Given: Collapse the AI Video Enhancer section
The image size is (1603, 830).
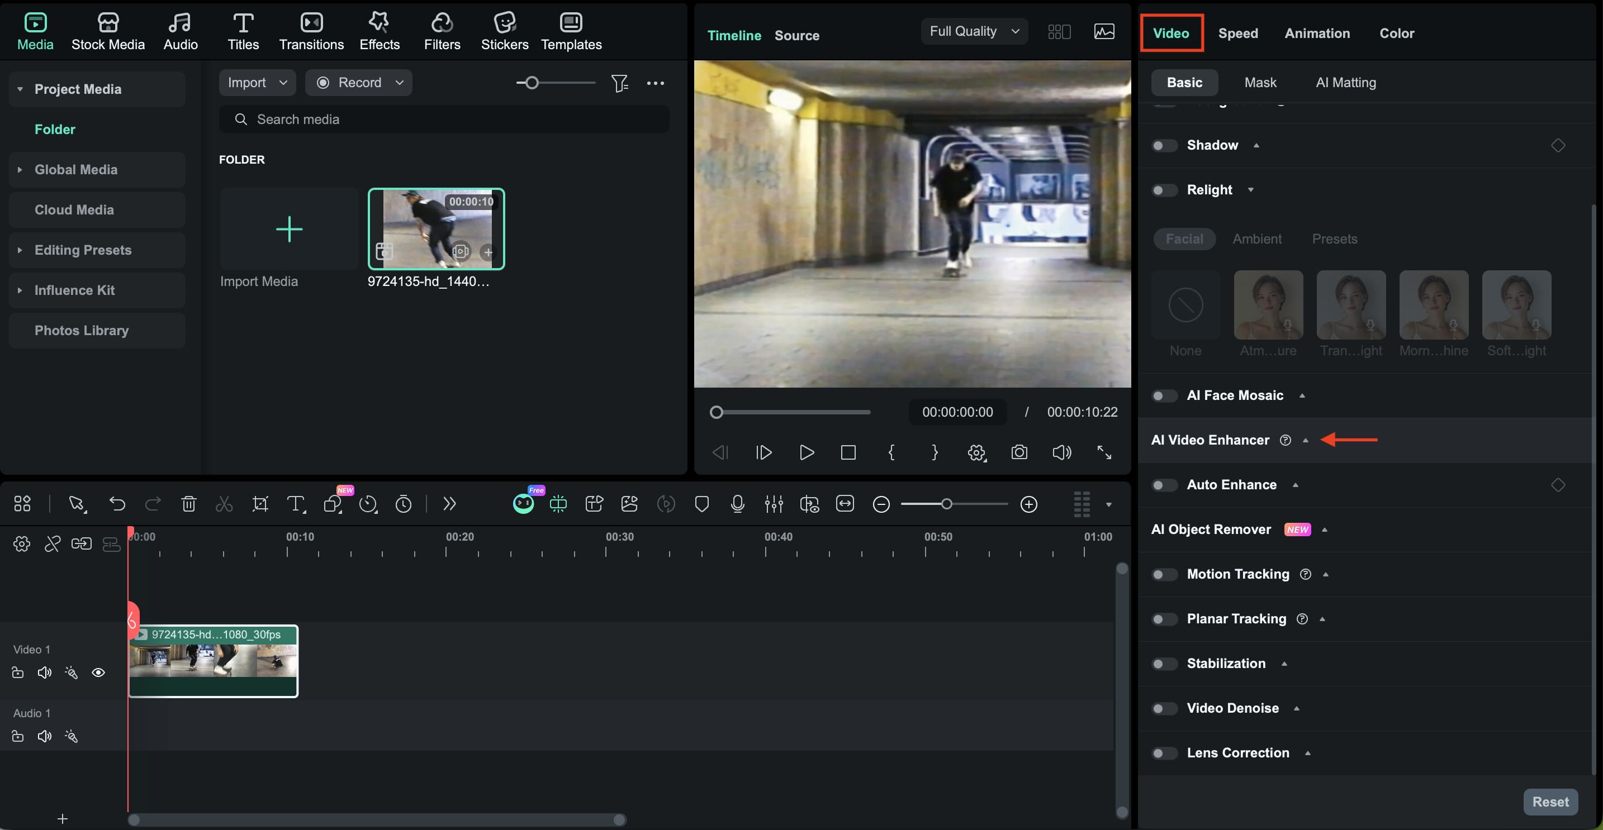Looking at the screenshot, I should click(1306, 440).
